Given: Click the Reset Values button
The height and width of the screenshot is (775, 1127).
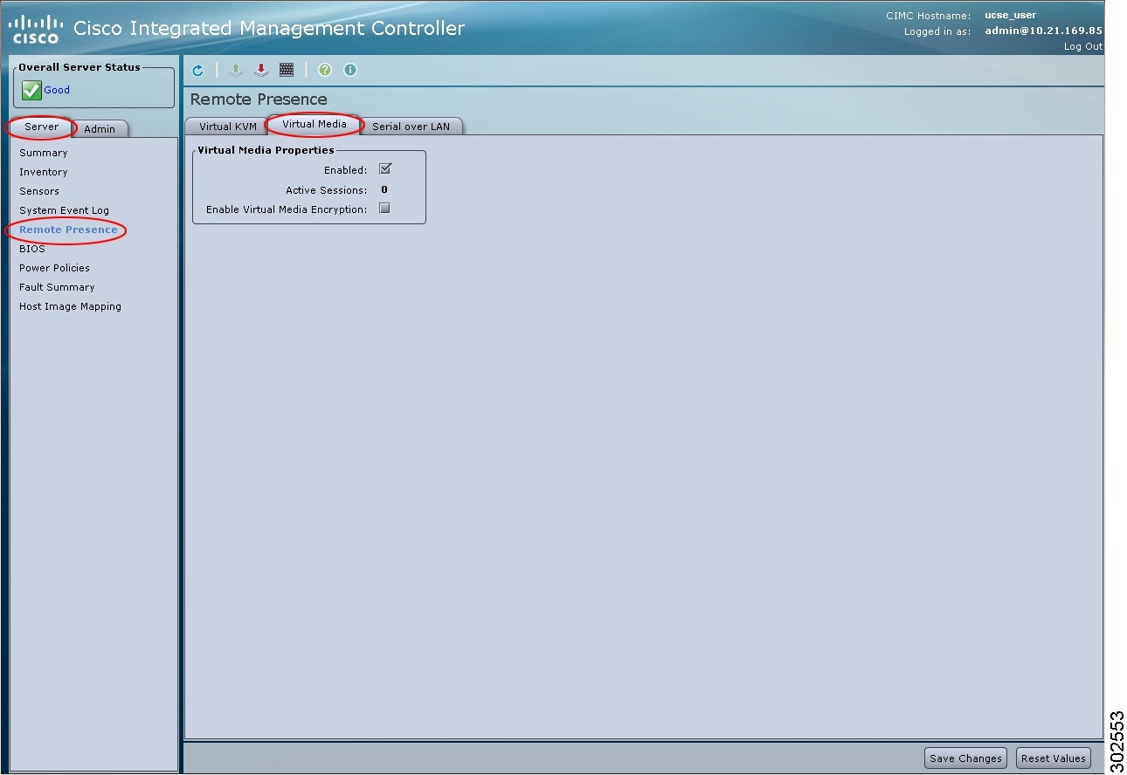Looking at the screenshot, I should point(1053,758).
